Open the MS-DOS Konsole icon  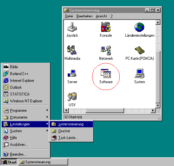pos(106,27)
